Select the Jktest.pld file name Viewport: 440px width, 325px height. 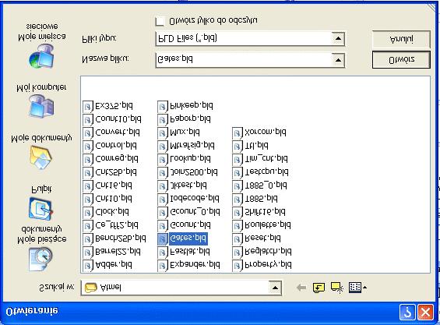click(188, 185)
